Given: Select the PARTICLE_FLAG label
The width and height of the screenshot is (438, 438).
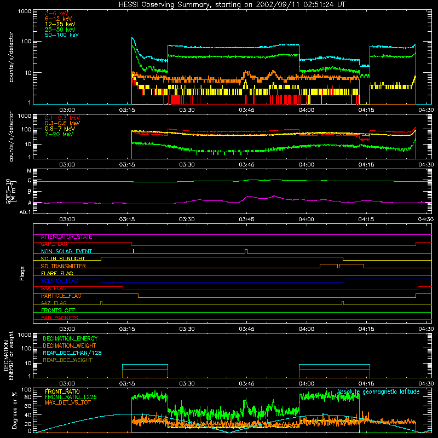Looking at the screenshot, I should pos(61,296).
